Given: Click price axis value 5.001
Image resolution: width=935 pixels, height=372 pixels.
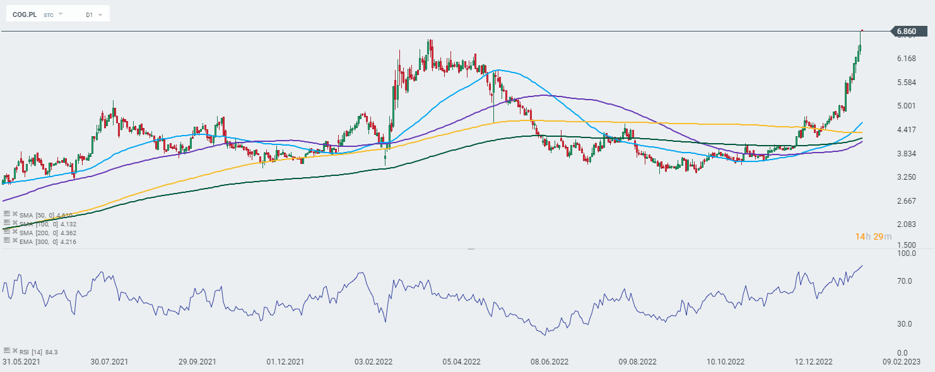Looking at the screenshot, I should coord(906,106).
